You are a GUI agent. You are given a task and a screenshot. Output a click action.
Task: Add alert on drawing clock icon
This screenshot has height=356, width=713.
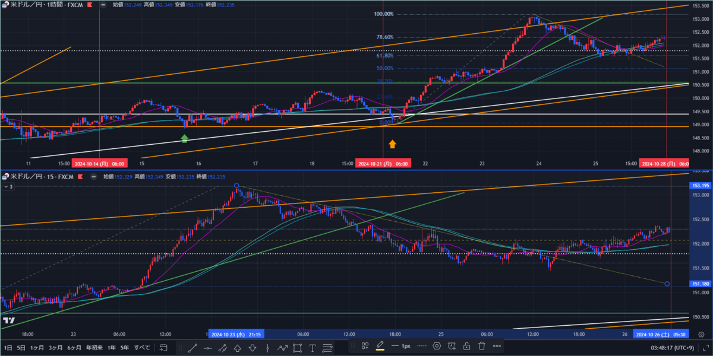[x=452, y=346]
